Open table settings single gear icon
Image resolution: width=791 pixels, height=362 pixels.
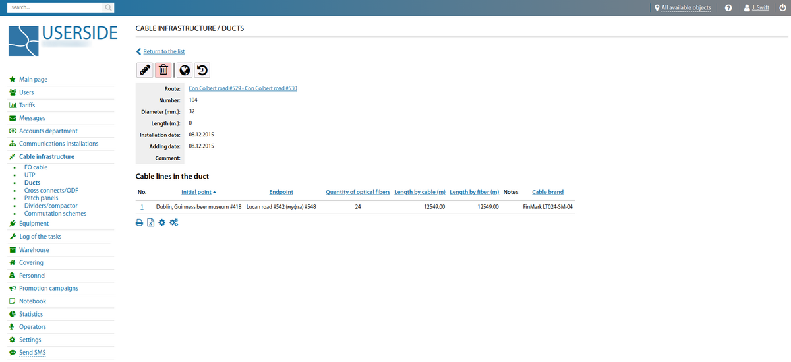[161, 223]
